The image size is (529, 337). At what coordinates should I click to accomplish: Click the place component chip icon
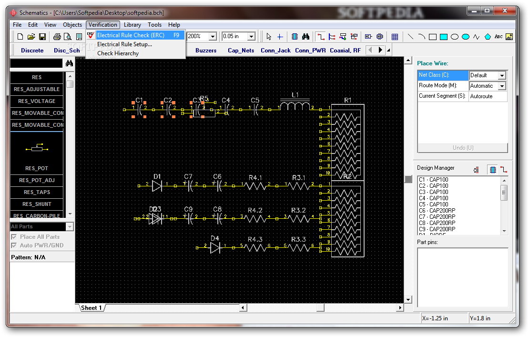coord(295,36)
